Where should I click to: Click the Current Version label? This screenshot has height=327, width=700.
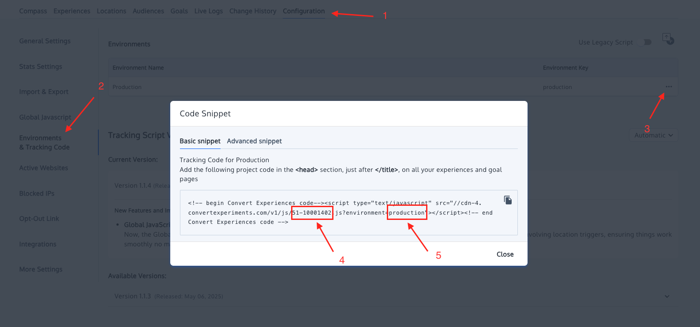133,160
